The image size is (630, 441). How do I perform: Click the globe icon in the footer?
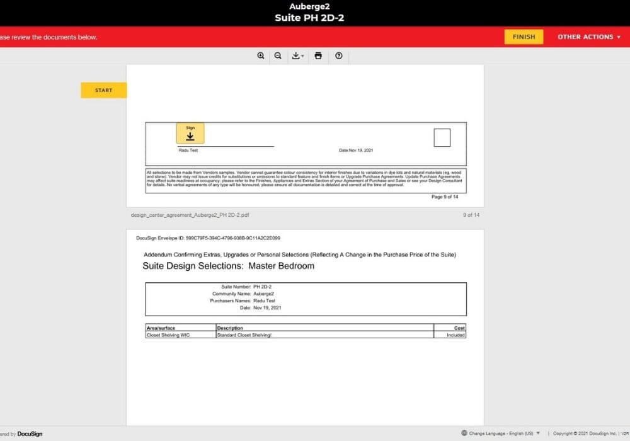[464, 433]
